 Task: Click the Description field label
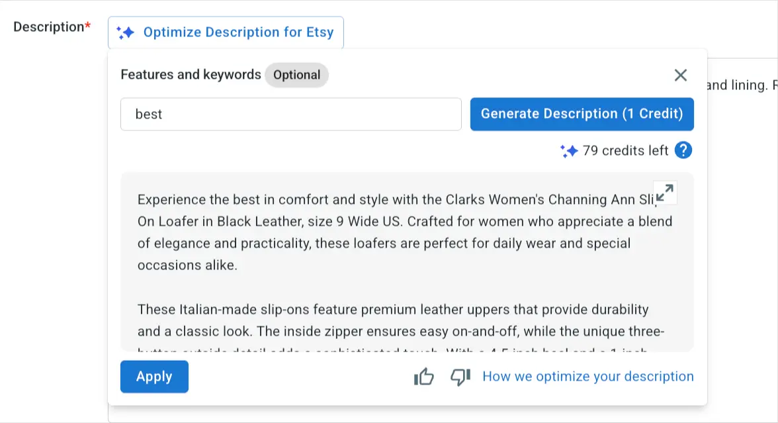tap(49, 27)
